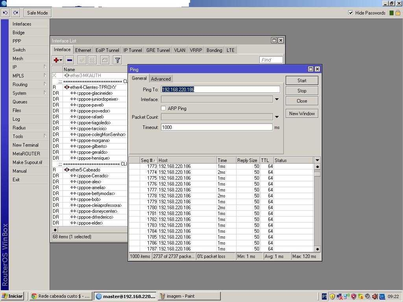Click the Comment toolbar icon
The height and width of the screenshot is (302, 403).
(x=105, y=60)
